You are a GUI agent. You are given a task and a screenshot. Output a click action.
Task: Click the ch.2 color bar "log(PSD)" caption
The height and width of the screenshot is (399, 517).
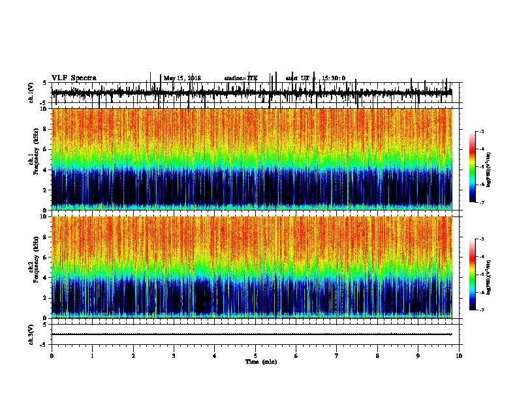pos(489,277)
